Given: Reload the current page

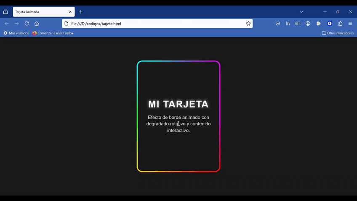Looking at the screenshot, I should pos(27,24).
